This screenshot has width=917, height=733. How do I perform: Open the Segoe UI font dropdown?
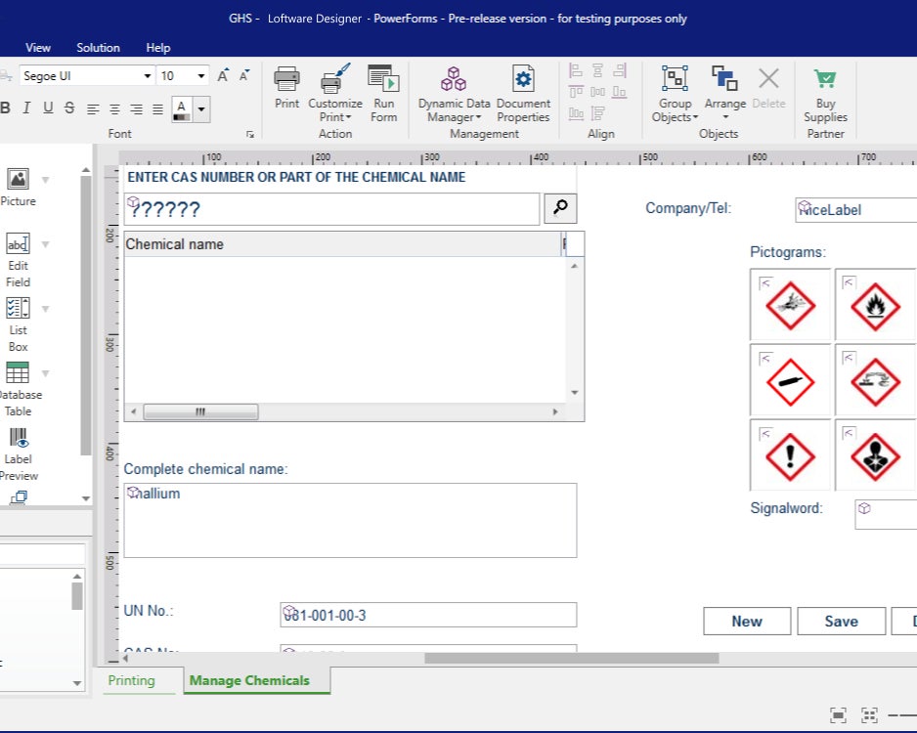coord(148,76)
